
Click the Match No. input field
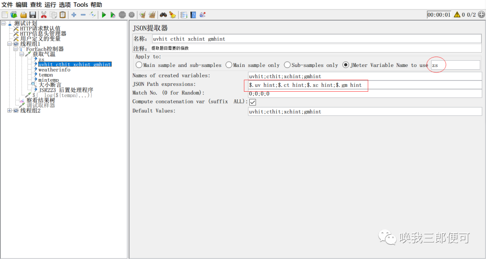click(365, 93)
